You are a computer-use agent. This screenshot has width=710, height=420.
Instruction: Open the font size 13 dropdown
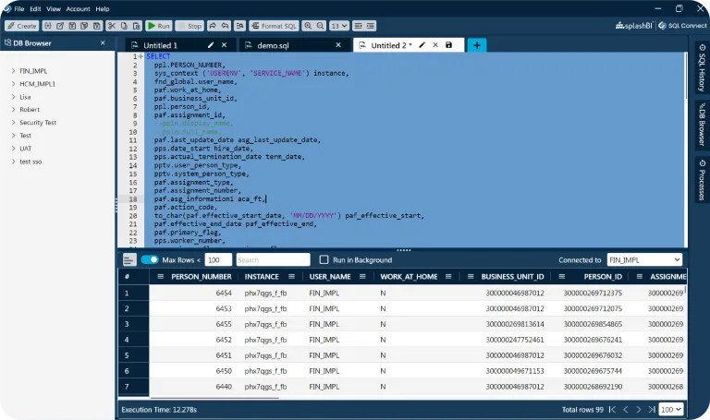coord(339,26)
